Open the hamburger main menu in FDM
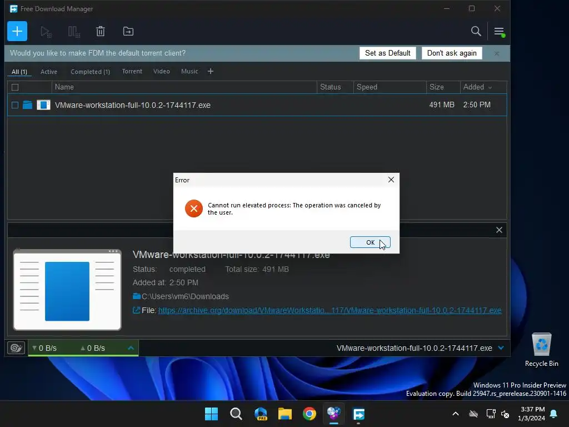The width and height of the screenshot is (569, 427). coord(499,32)
